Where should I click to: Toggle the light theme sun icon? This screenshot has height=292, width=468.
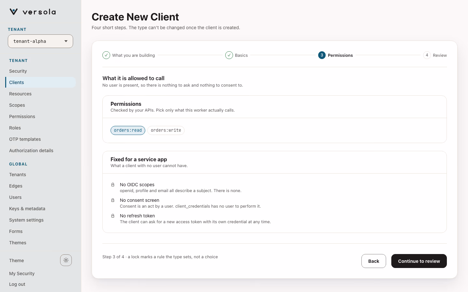[66, 260]
